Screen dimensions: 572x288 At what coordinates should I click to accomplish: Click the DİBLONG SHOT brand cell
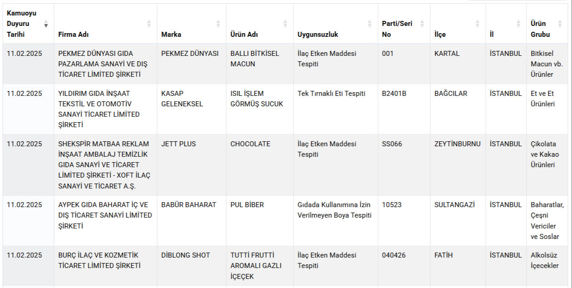click(x=192, y=266)
